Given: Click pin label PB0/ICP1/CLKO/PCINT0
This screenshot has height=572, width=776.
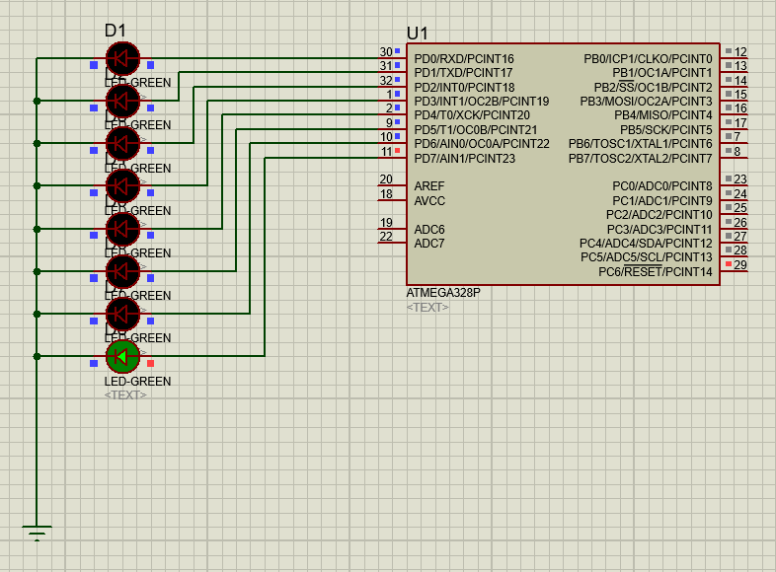Looking at the screenshot, I should click(x=648, y=59).
